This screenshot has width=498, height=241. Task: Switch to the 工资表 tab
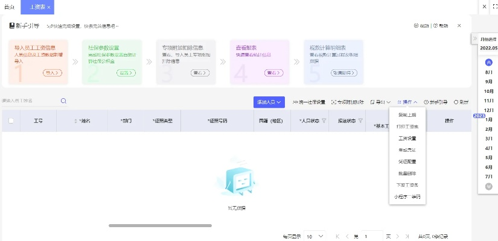tap(37, 7)
